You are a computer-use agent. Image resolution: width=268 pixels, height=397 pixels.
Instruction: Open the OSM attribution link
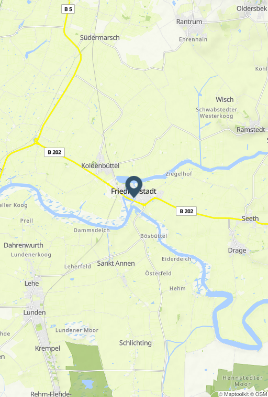[x=261, y=394]
